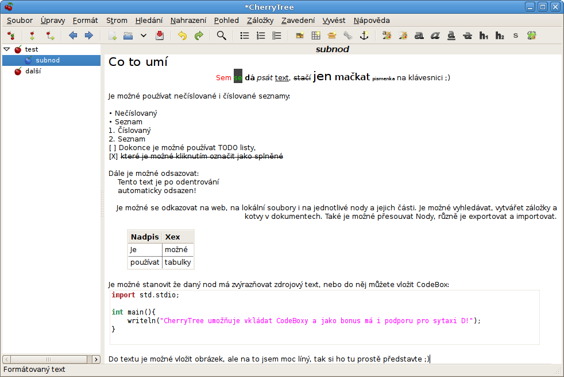Change text foreground color with palette icon
The width and height of the screenshot is (564, 377).
point(387,36)
